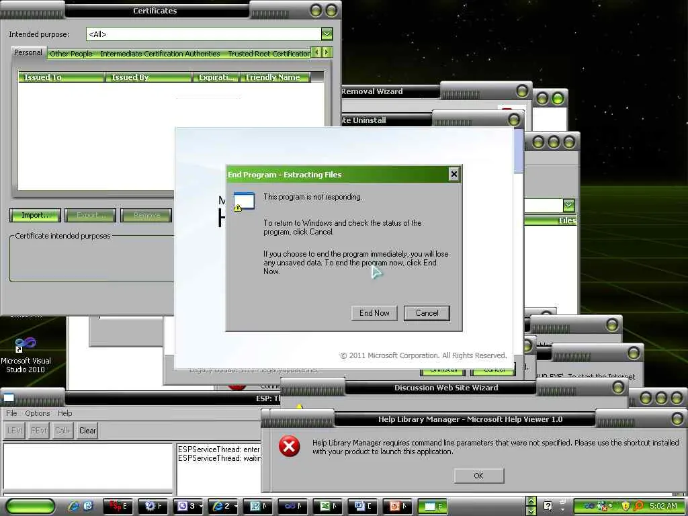Open the Internet Explorer taskbar group of 2

223,506
